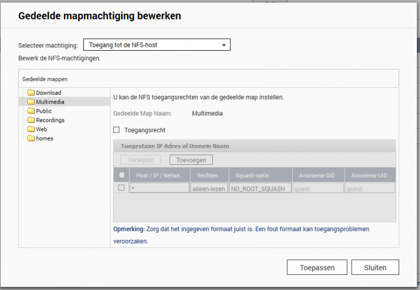Click the homes folder icon
The height and width of the screenshot is (290, 420).
(31, 138)
